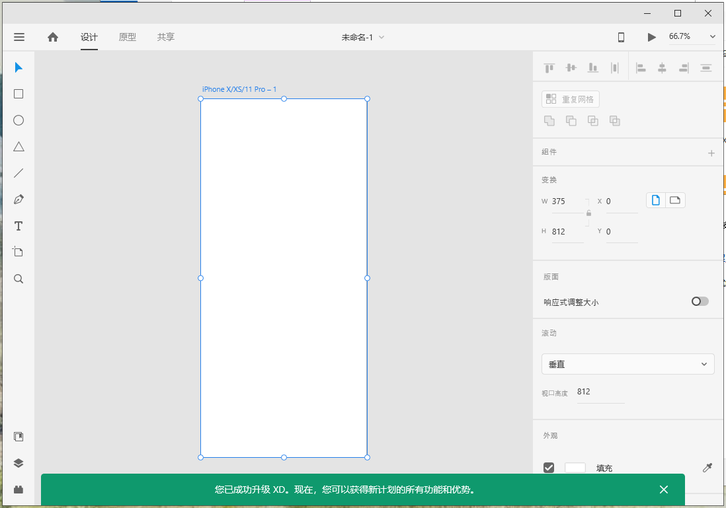The height and width of the screenshot is (508, 726).
Task: Edit the H height field 812
Action: click(568, 232)
